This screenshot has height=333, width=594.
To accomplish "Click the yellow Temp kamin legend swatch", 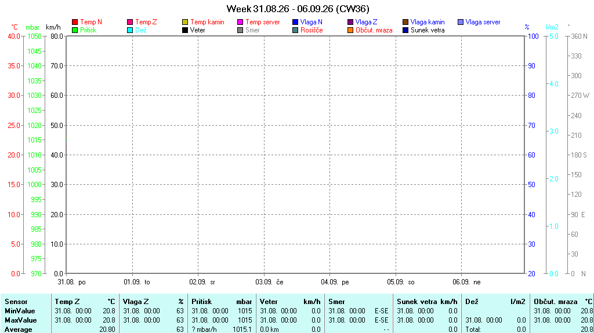I will [185, 22].
